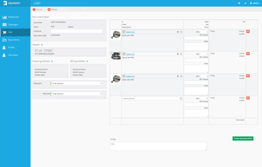Viewport: 262px width, 167px height.
Task: Click the search icon in codice articolo field
Action: [181, 98]
